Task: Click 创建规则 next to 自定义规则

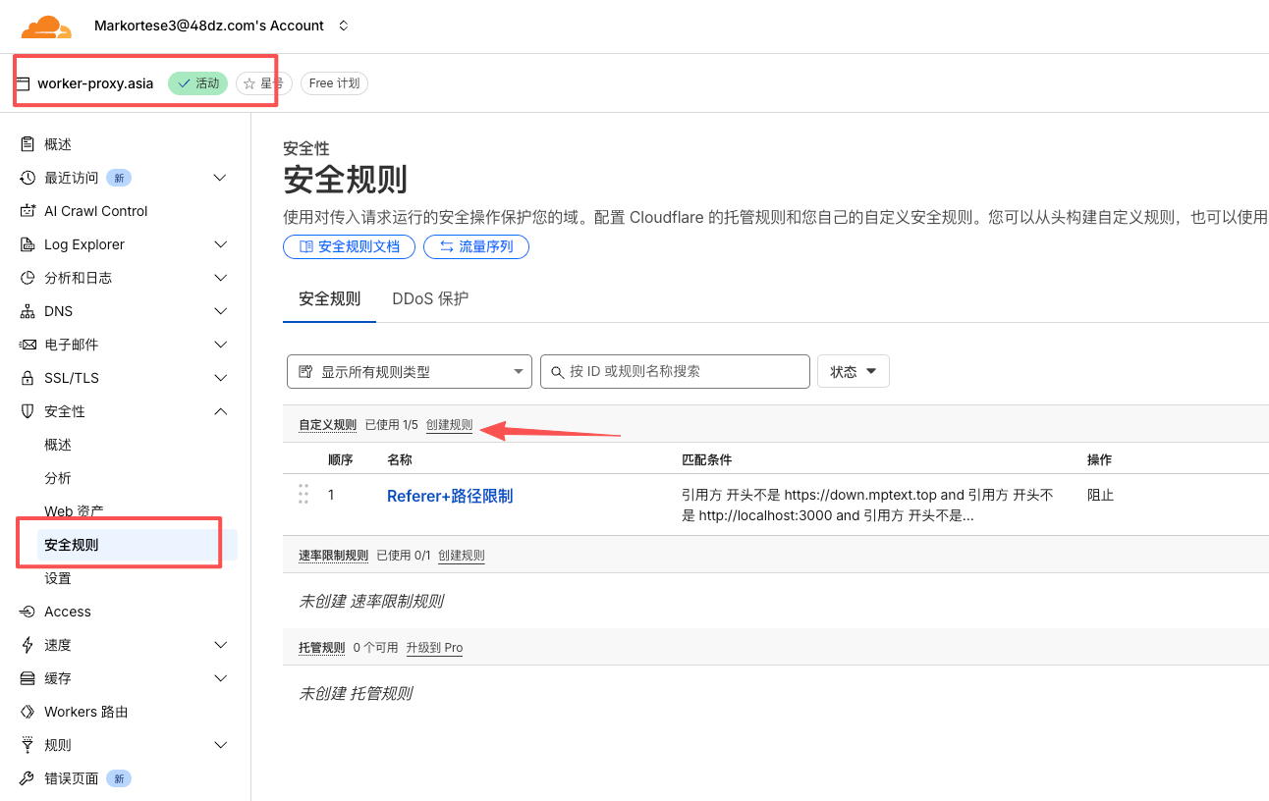Action: [x=449, y=425]
